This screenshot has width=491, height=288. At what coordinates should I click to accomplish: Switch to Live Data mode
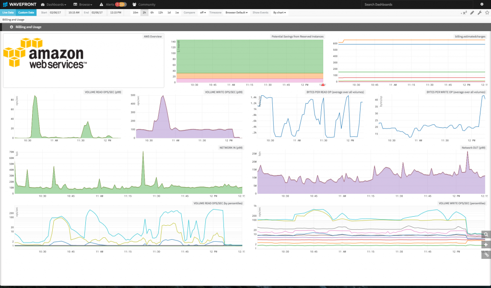coord(8,12)
